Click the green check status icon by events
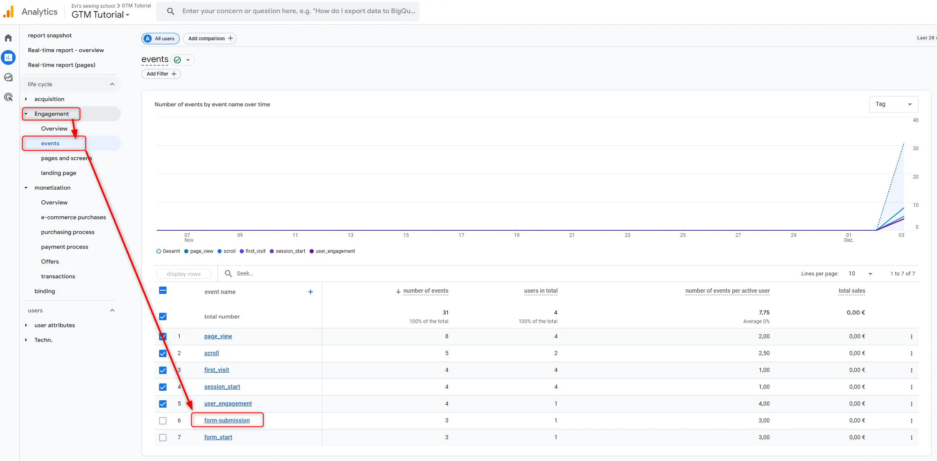Image resolution: width=937 pixels, height=461 pixels. point(178,60)
